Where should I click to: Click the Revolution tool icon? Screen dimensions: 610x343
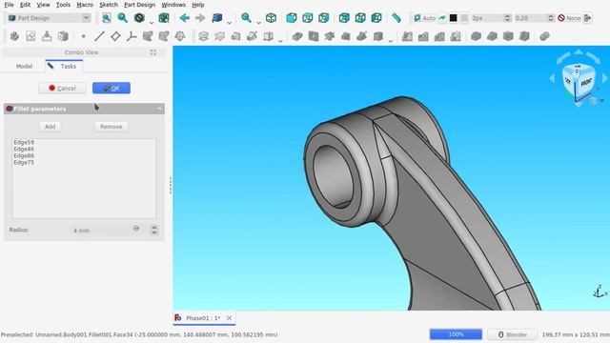(219, 36)
